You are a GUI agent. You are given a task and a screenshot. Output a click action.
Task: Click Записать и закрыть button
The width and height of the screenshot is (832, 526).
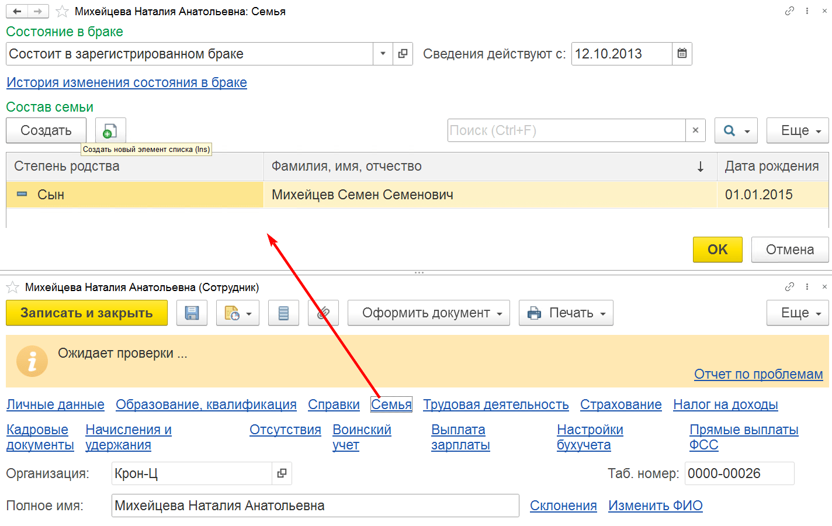point(86,313)
